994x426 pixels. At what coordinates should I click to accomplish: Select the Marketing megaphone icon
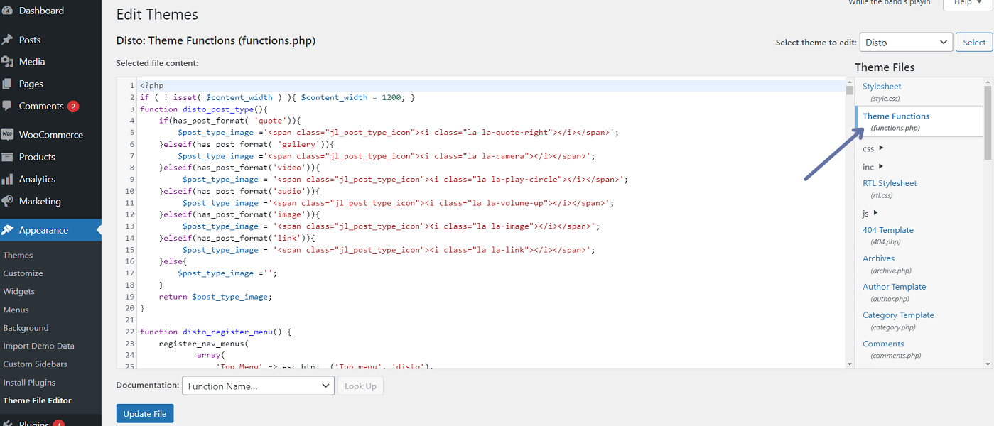coord(7,201)
